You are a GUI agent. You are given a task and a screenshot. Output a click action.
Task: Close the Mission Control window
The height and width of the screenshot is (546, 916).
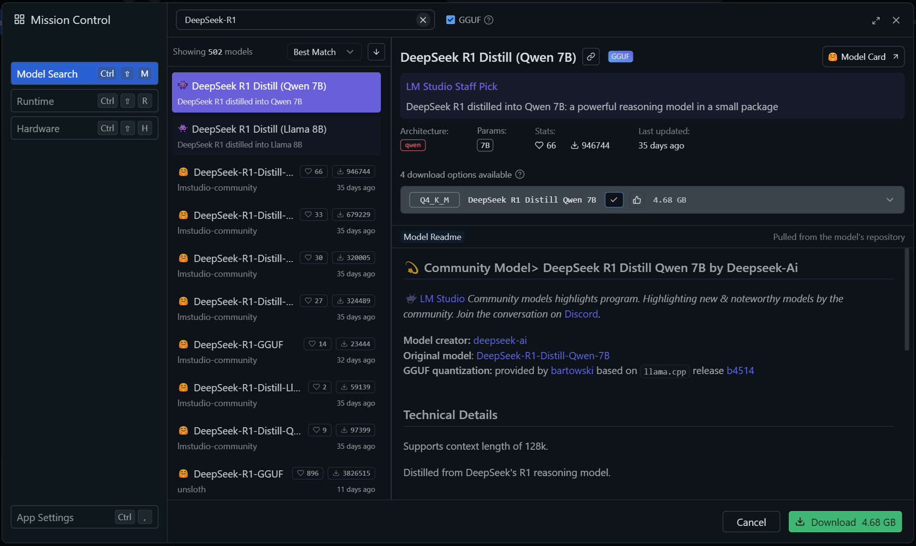point(896,20)
